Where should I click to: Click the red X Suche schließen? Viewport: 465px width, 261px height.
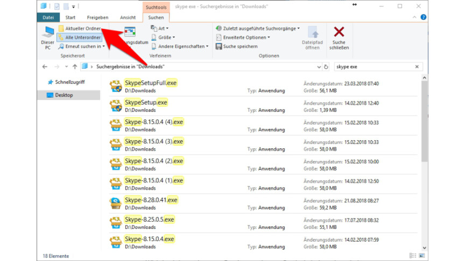click(339, 38)
